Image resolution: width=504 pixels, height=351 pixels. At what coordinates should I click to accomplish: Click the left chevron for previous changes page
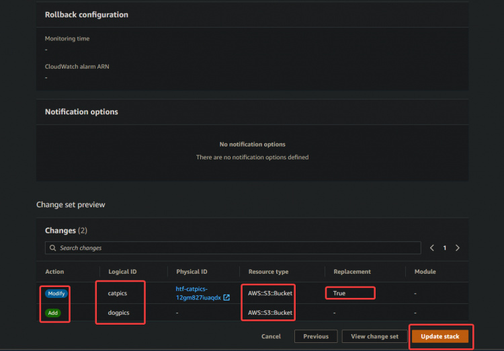coord(432,248)
